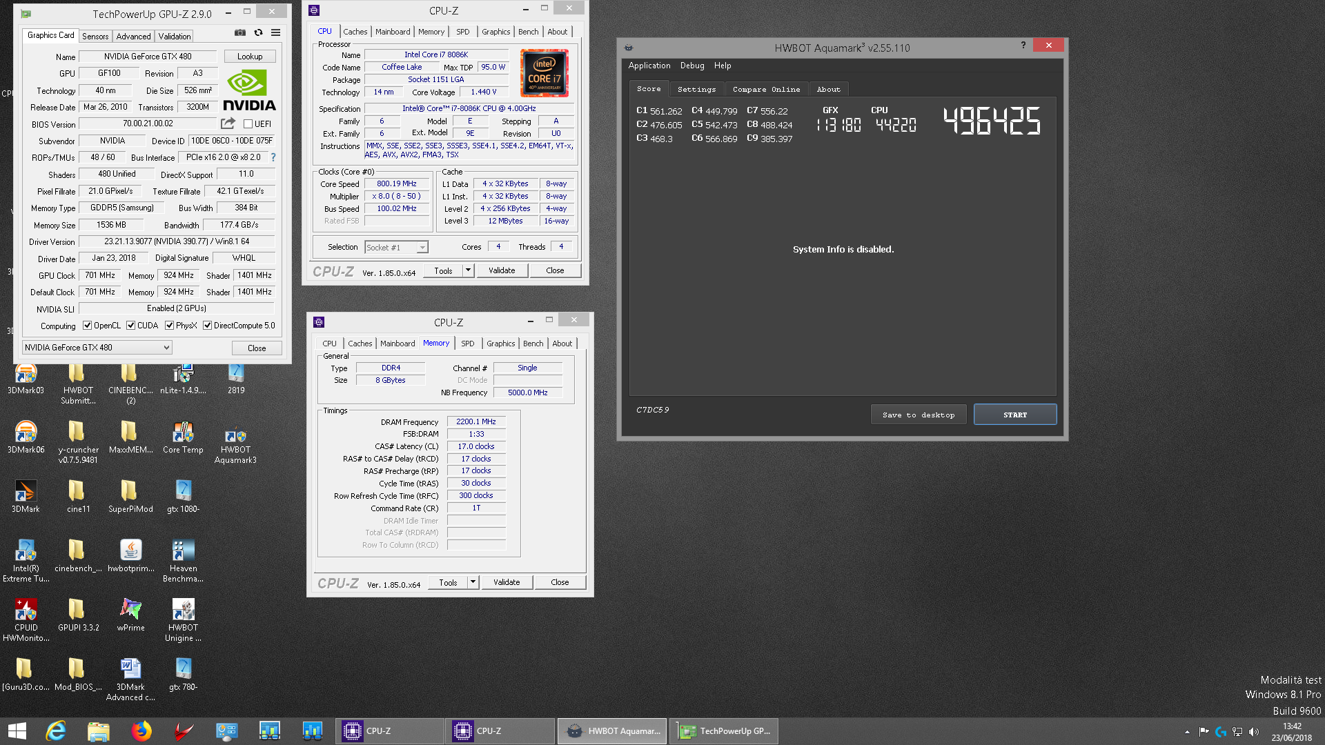Screen dimensions: 1325x745
Task: Open SPD tab in lower CPU-Z window
Action: point(468,344)
